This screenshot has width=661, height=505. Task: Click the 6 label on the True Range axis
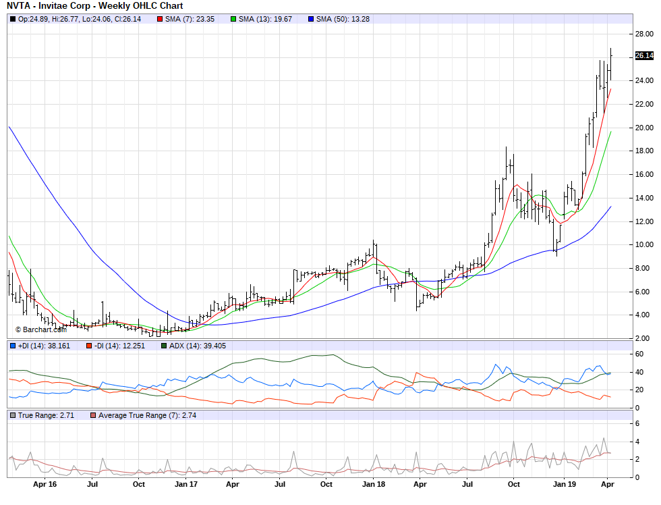(x=637, y=423)
